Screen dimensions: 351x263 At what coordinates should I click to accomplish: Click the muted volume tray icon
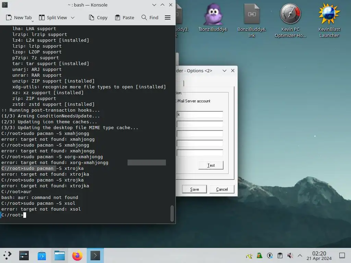coord(290,255)
